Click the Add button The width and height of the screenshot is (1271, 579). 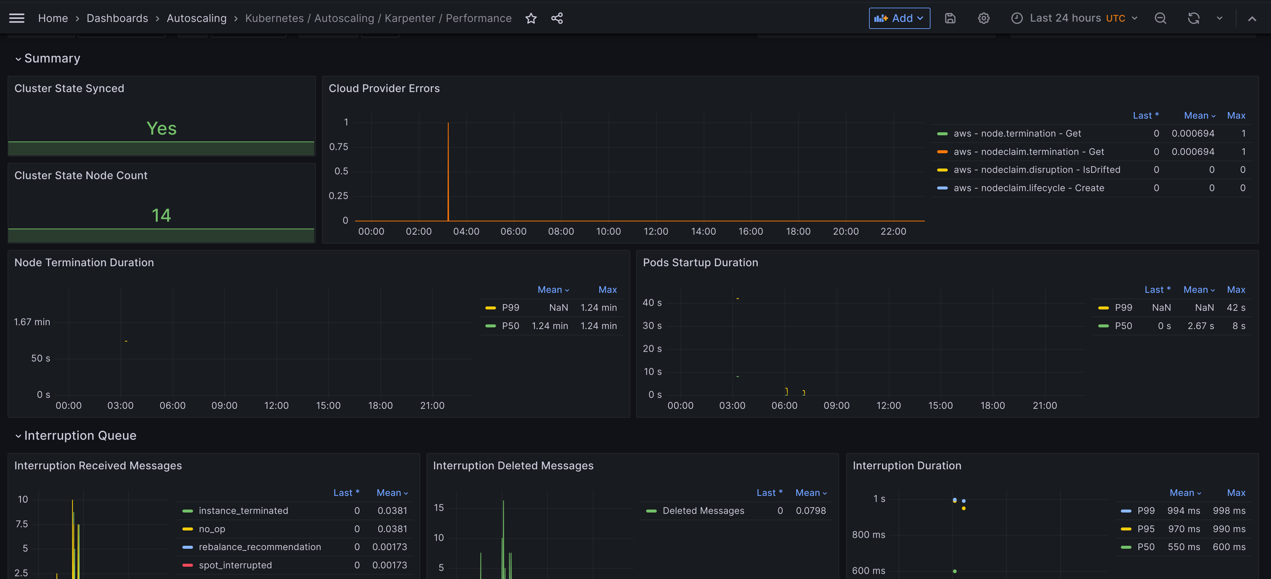[899, 18]
